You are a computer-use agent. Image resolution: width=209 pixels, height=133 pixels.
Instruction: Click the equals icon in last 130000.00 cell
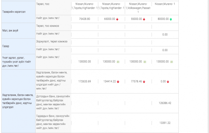[x=172, y=62]
